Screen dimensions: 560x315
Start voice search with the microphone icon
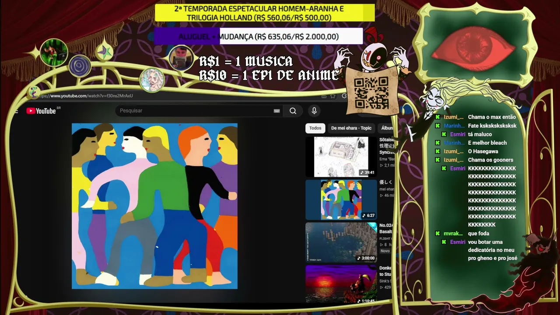click(x=314, y=111)
